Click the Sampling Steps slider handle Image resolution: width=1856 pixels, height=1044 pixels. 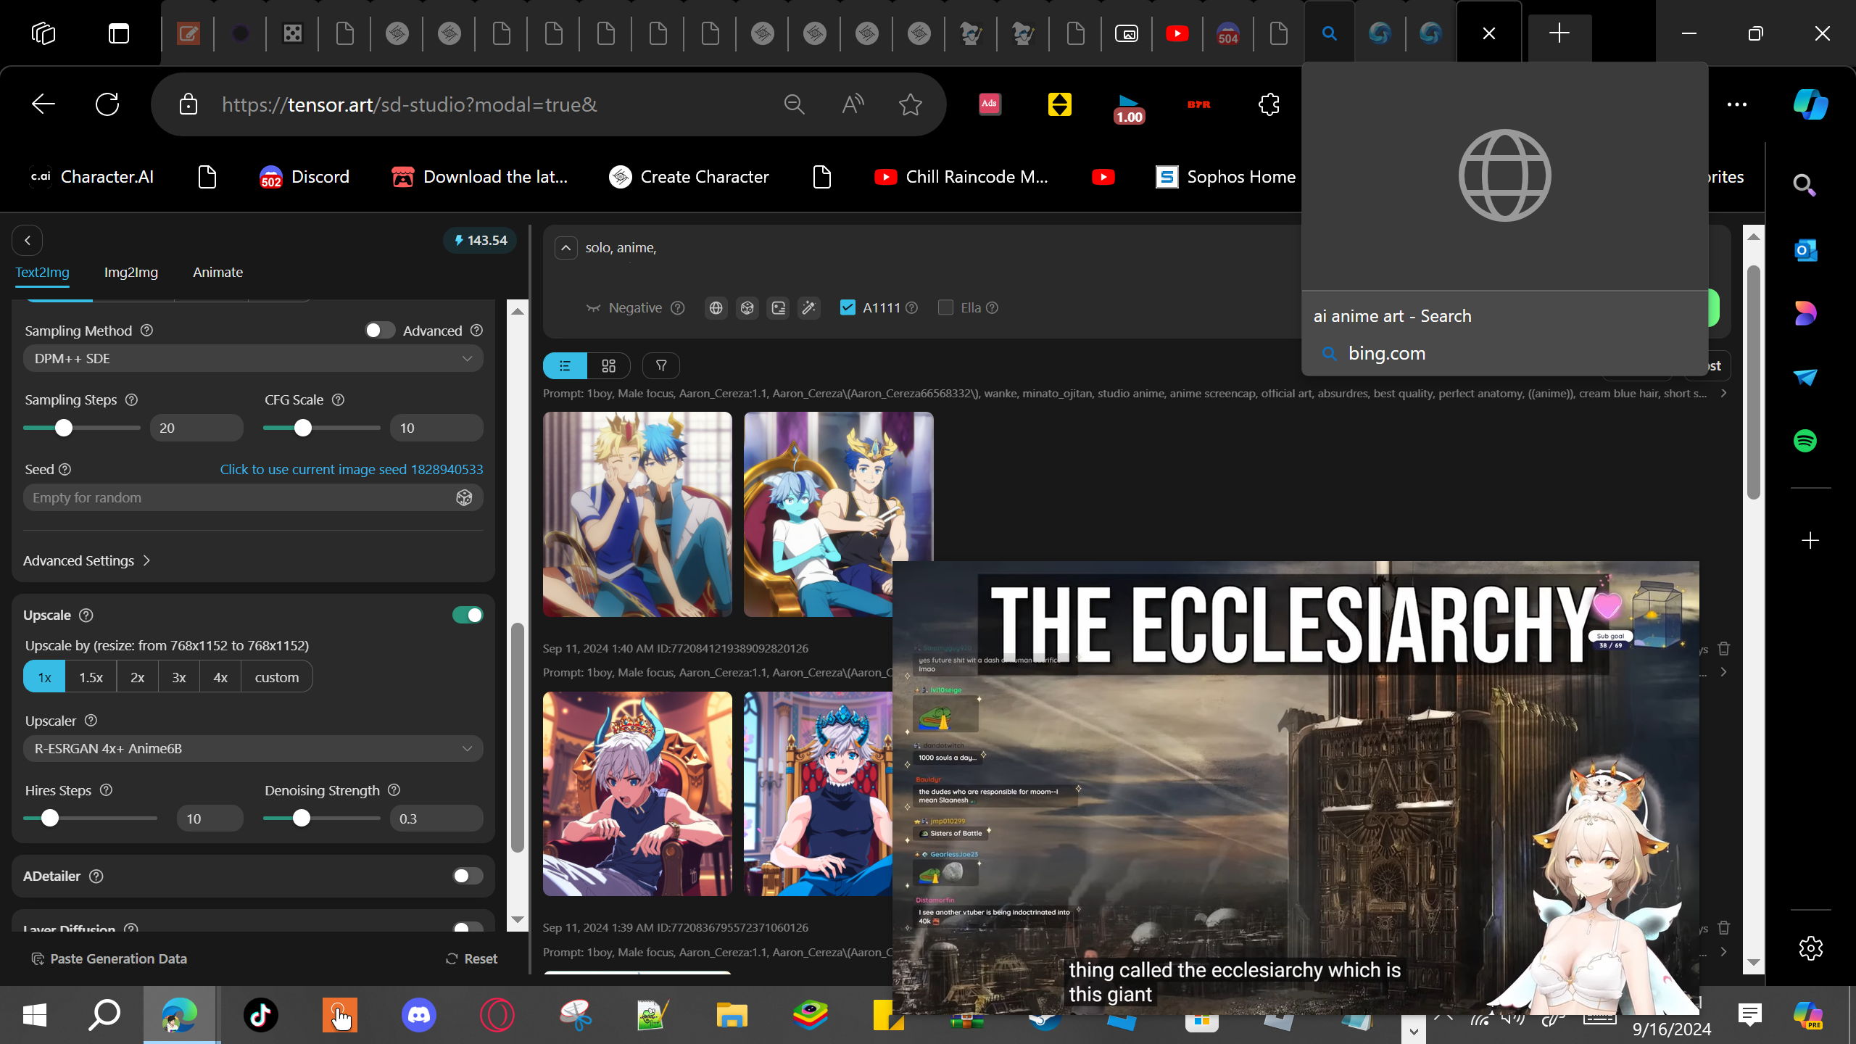pos(64,428)
